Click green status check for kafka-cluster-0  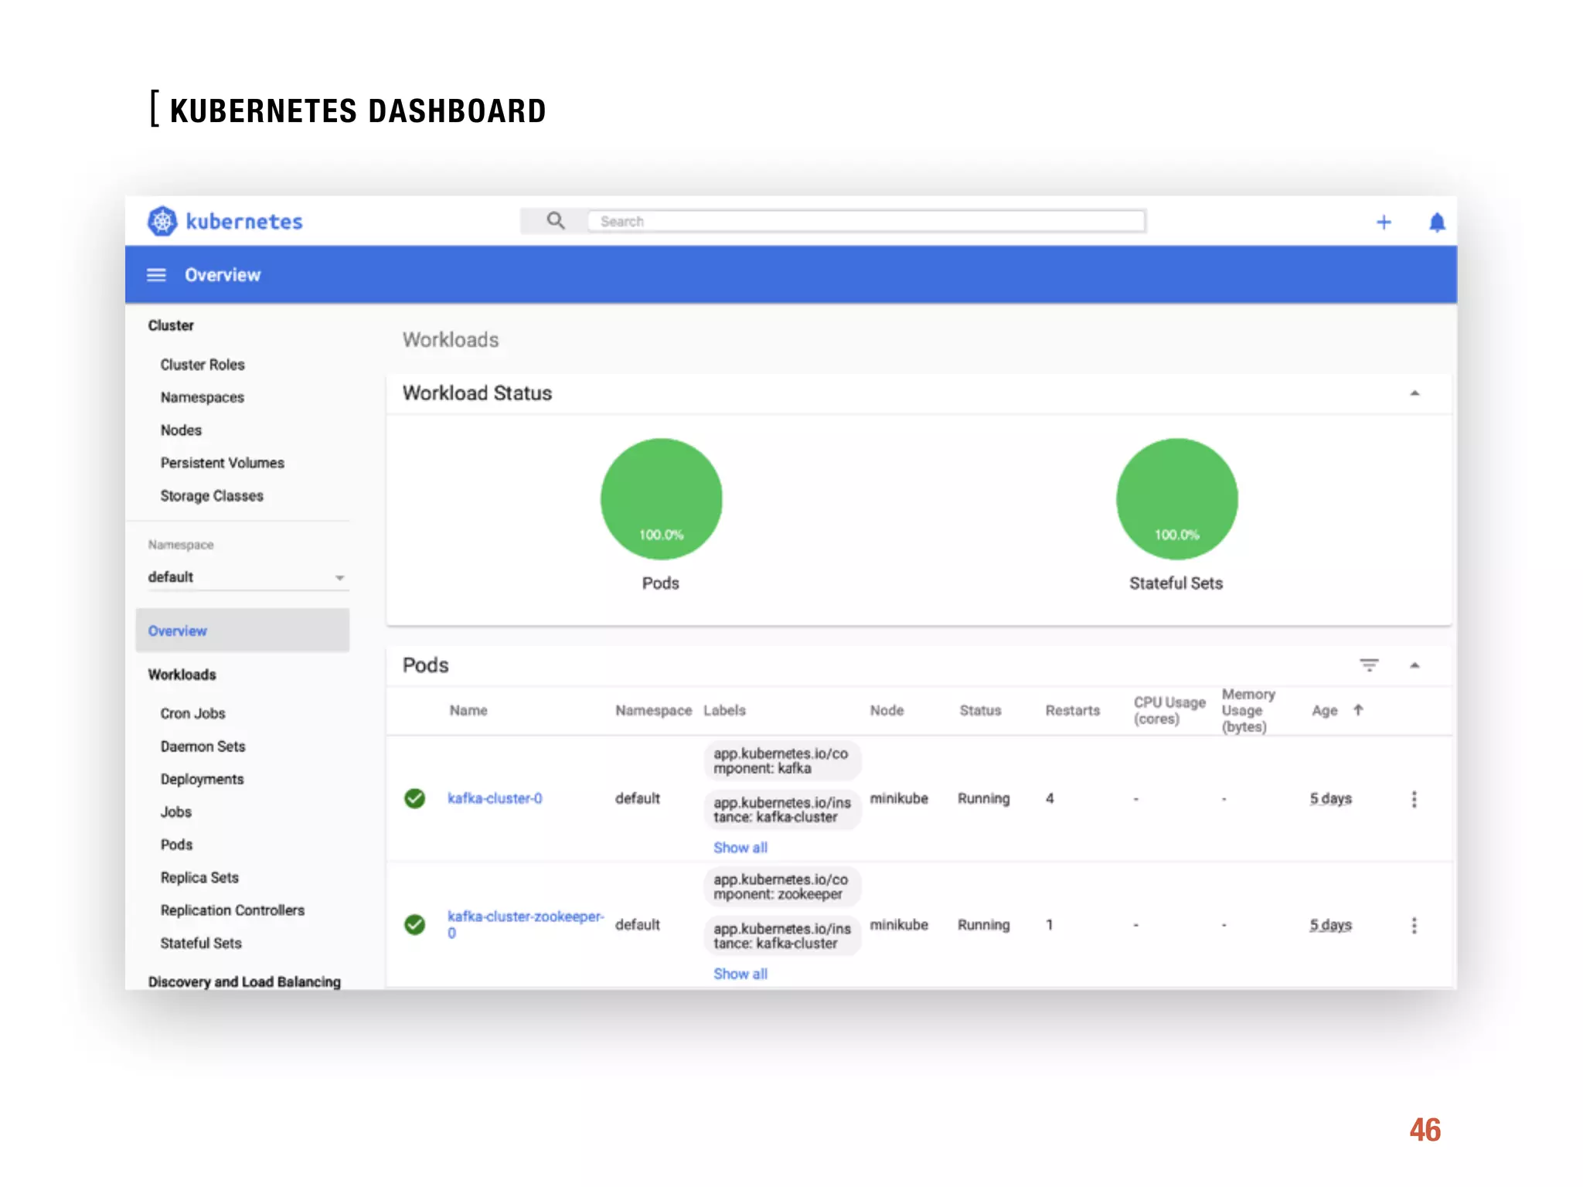coord(415,798)
